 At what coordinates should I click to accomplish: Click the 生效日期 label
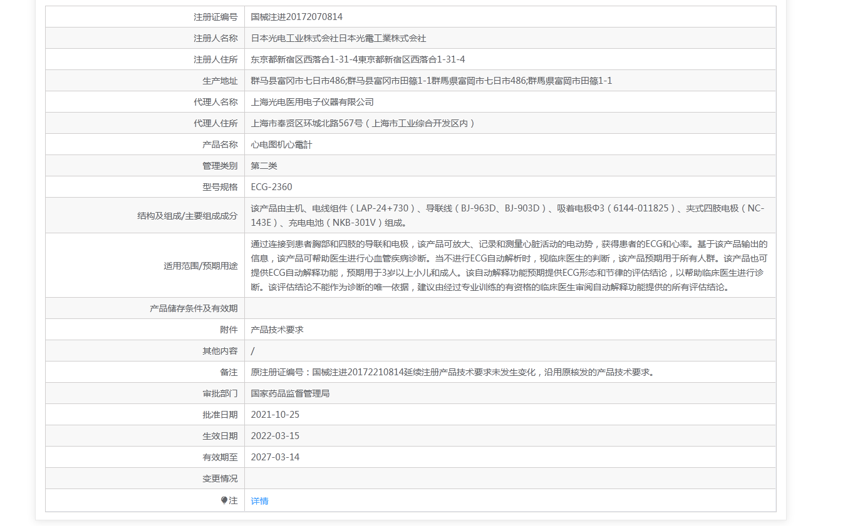[220, 436]
